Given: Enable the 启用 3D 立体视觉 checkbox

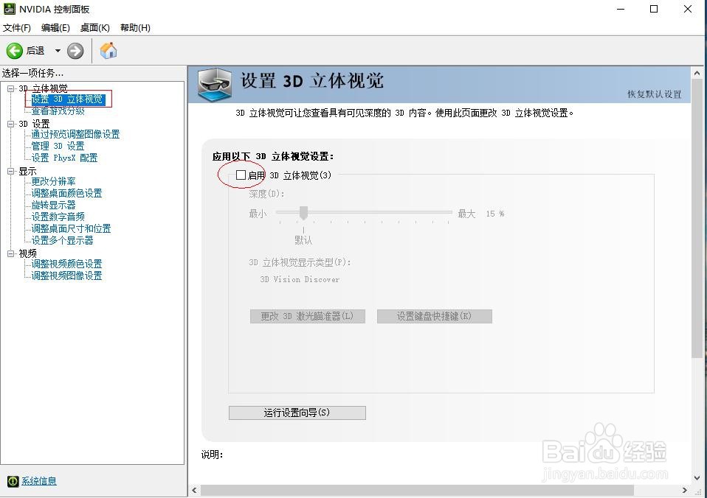Looking at the screenshot, I should click(241, 175).
